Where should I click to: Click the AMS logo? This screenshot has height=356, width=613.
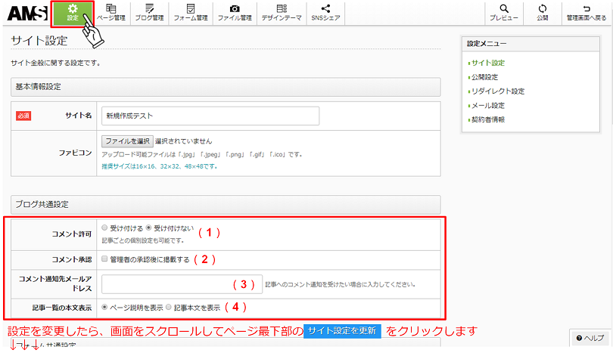pos(26,14)
